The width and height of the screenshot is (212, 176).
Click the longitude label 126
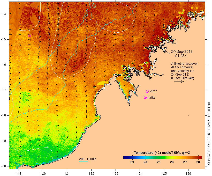[188, 173]
